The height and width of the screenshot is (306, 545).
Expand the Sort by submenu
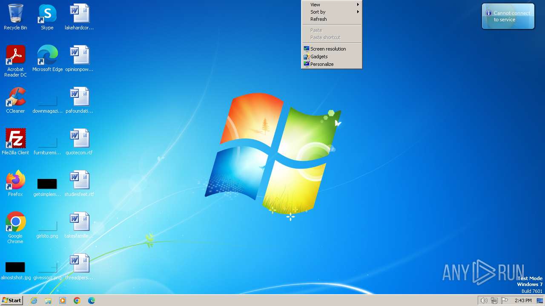pyautogui.click(x=332, y=12)
